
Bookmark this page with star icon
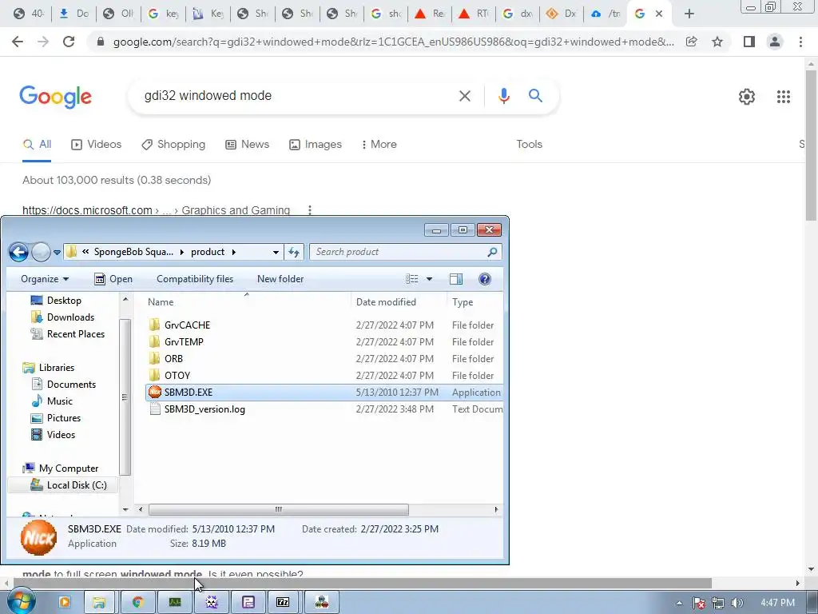coord(717,42)
